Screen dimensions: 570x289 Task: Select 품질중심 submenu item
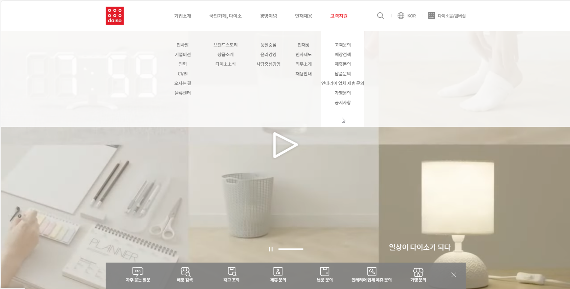pyautogui.click(x=268, y=45)
